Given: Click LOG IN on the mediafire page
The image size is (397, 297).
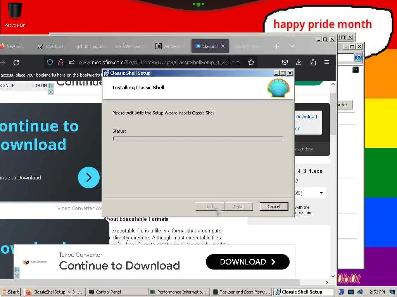Looking at the screenshot, I should click(40, 85).
